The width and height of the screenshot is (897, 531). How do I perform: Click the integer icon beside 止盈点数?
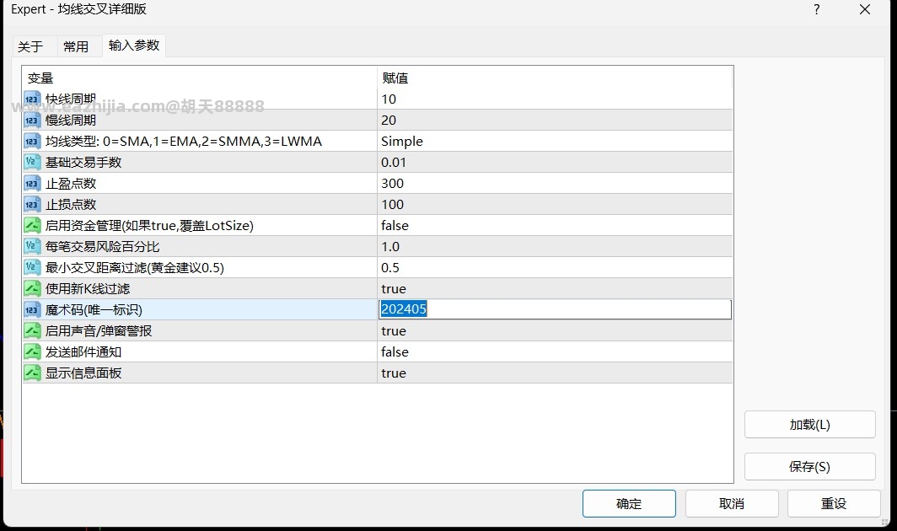click(32, 184)
